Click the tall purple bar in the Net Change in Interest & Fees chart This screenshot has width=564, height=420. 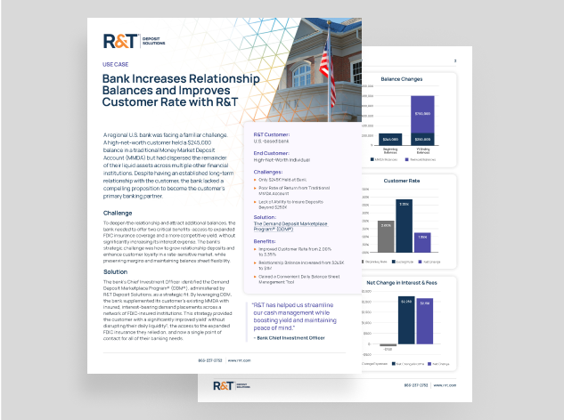[x=425, y=321]
